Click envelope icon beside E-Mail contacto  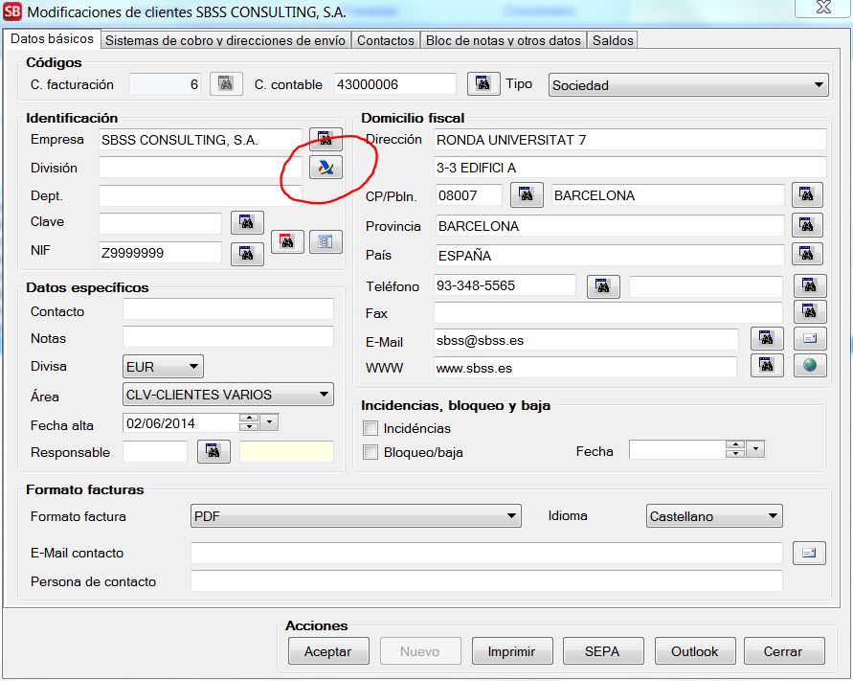809,553
